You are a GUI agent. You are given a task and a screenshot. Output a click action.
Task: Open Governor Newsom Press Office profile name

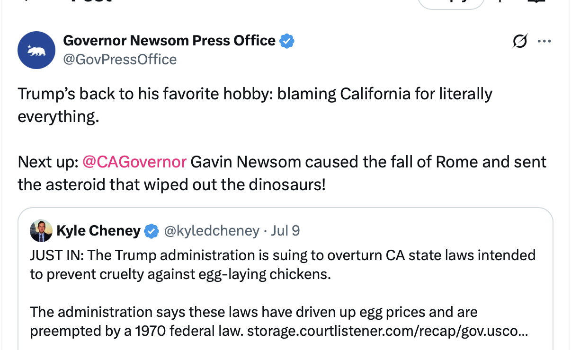169,41
